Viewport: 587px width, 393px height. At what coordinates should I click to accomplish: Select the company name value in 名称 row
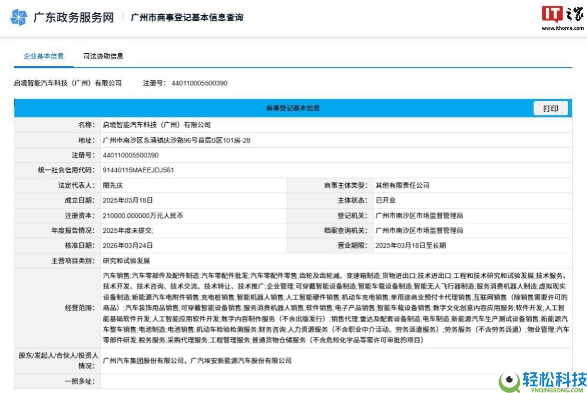pyautogui.click(x=157, y=125)
